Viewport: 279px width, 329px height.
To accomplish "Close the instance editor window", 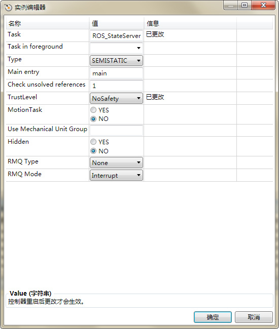I will coord(263,5).
